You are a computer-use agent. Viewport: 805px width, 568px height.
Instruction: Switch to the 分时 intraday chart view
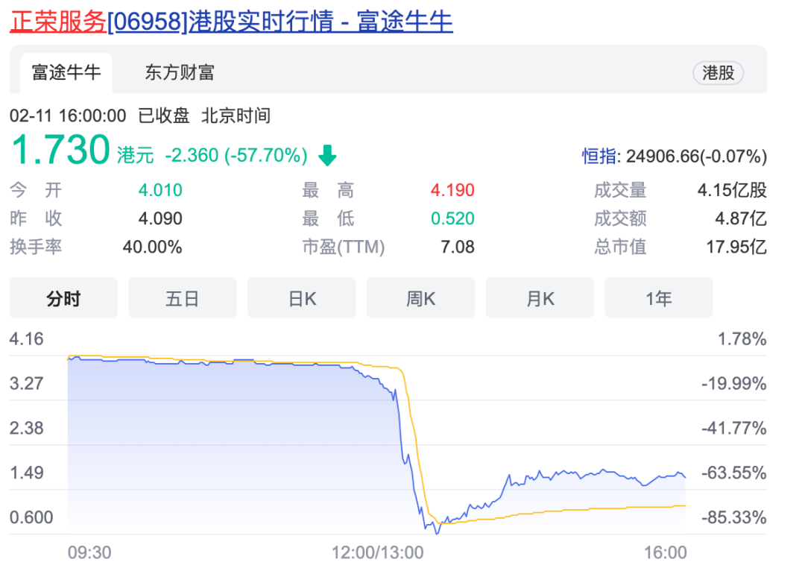click(63, 297)
